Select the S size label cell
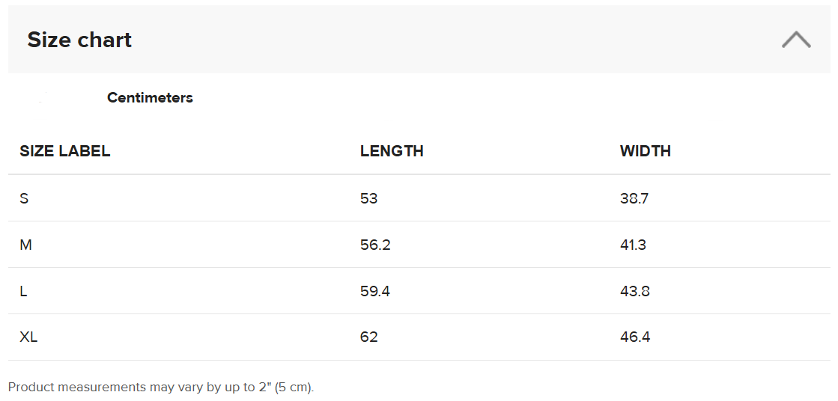 pyautogui.click(x=24, y=198)
